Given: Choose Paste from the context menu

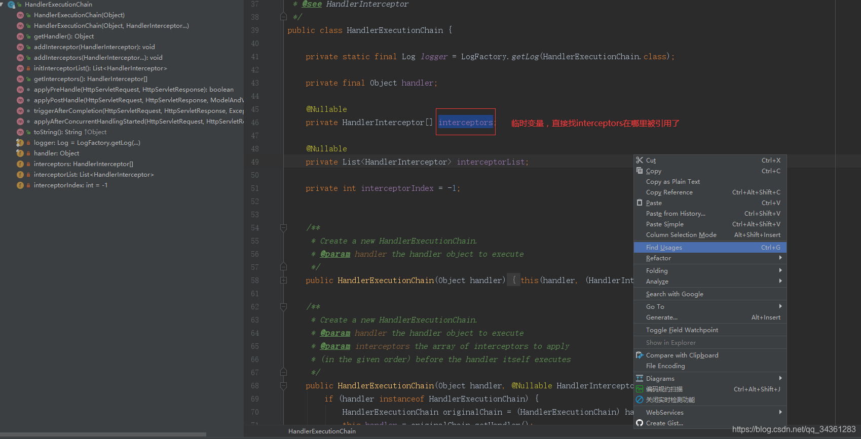Looking at the screenshot, I should coord(710,203).
